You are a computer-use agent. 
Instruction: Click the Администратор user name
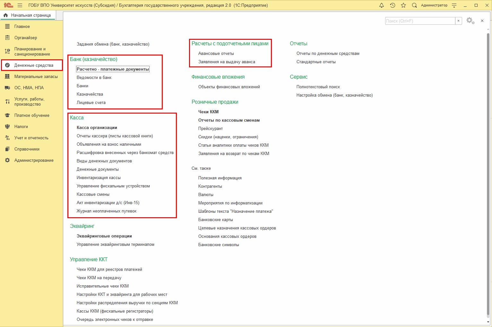coord(434,5)
